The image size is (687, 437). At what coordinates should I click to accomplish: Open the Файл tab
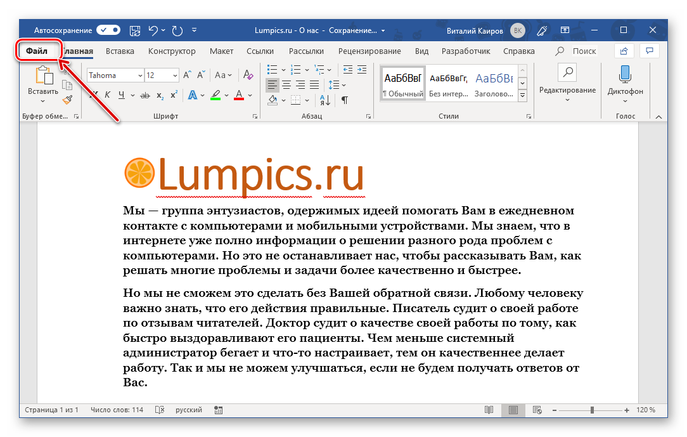pyautogui.click(x=37, y=51)
